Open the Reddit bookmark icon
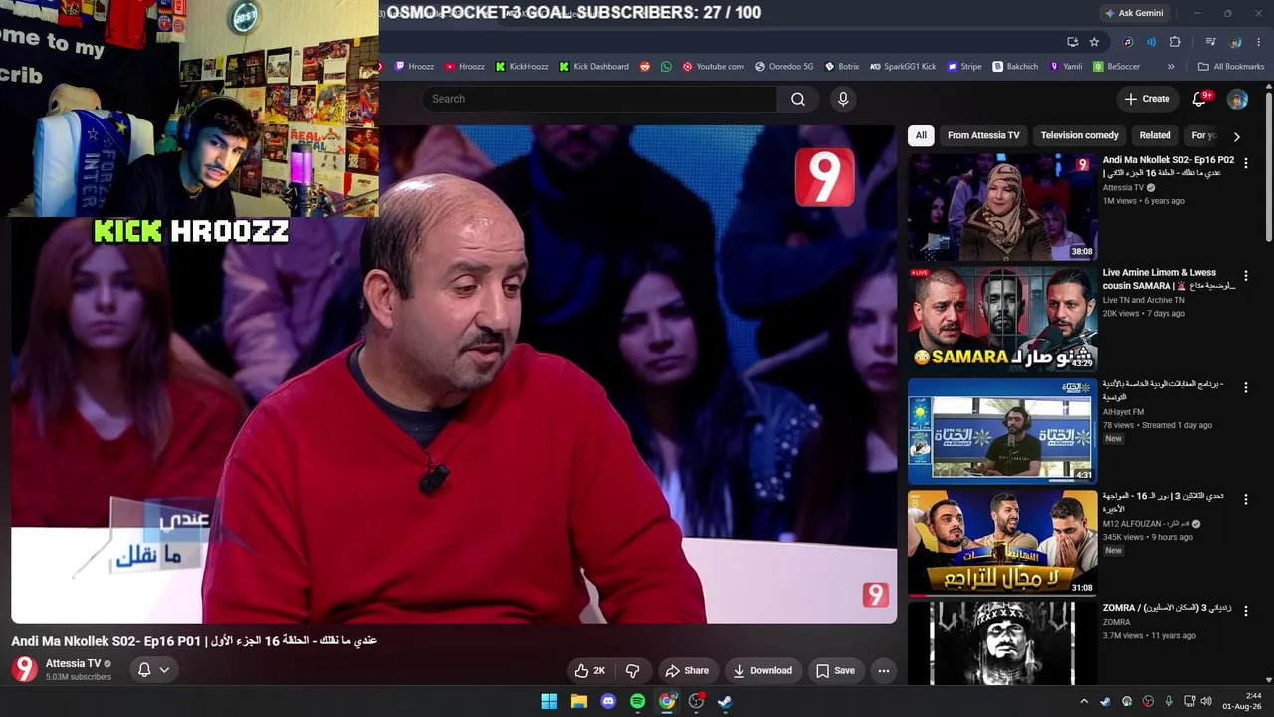 click(645, 67)
